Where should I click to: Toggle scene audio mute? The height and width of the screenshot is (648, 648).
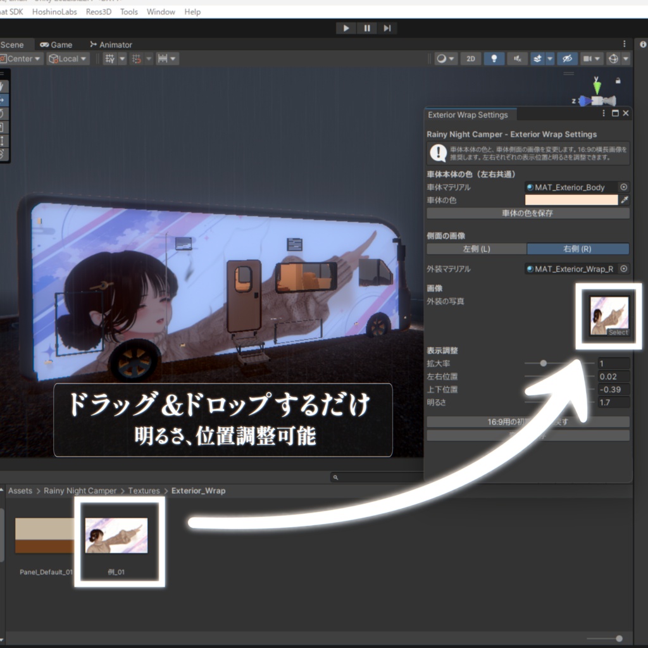[x=518, y=59]
